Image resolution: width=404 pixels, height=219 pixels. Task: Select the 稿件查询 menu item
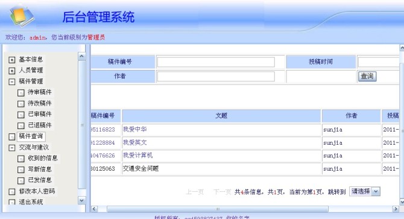(31, 136)
